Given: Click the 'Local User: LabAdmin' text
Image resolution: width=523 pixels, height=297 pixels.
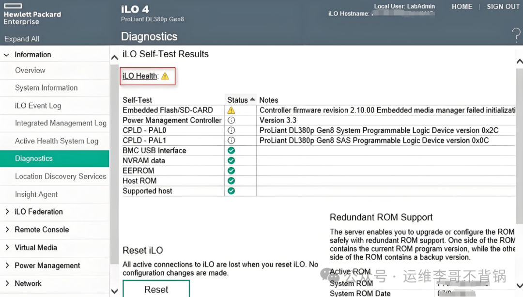Looking at the screenshot, I should (x=404, y=6).
